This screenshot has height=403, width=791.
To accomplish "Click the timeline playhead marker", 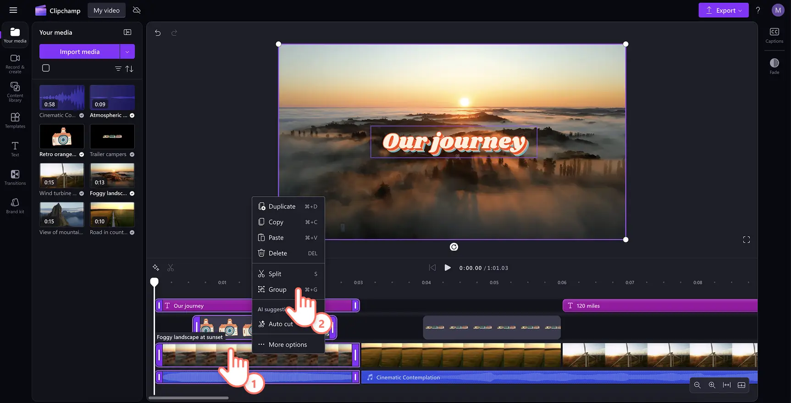I will (x=155, y=282).
